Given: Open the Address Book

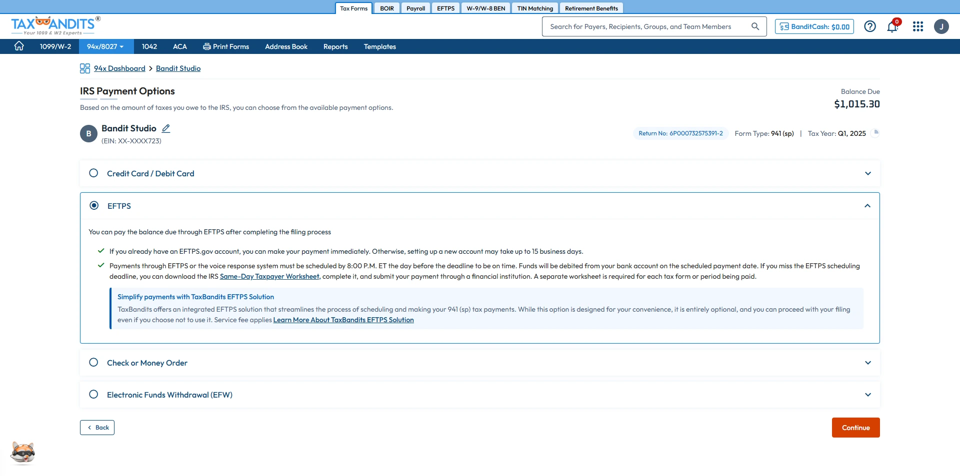Looking at the screenshot, I should click(x=286, y=46).
